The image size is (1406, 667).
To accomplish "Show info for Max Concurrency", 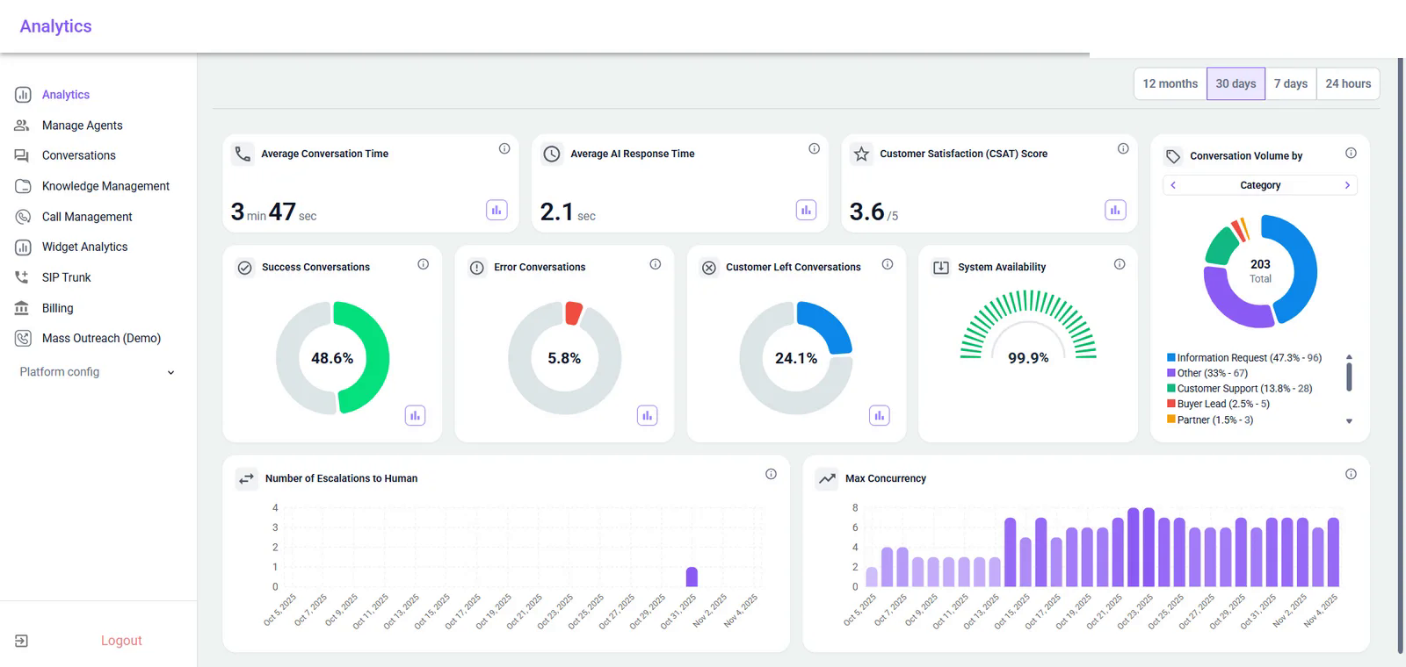I will coord(1352,474).
